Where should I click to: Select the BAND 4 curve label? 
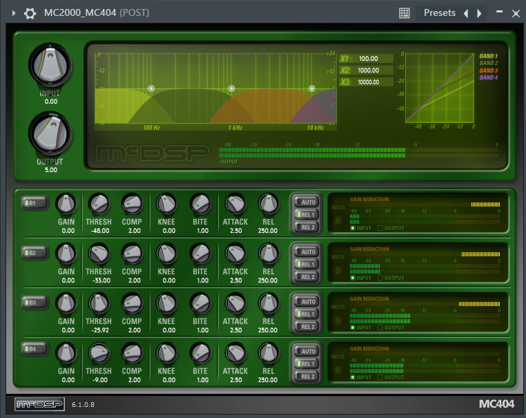click(x=489, y=77)
